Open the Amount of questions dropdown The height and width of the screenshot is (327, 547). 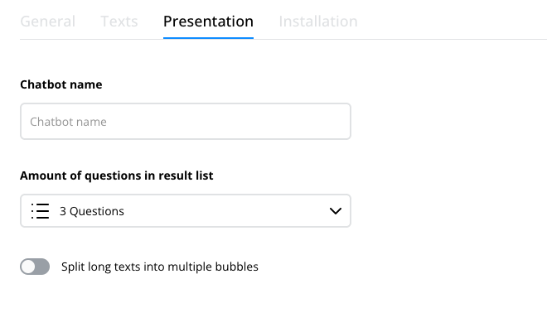(186, 211)
